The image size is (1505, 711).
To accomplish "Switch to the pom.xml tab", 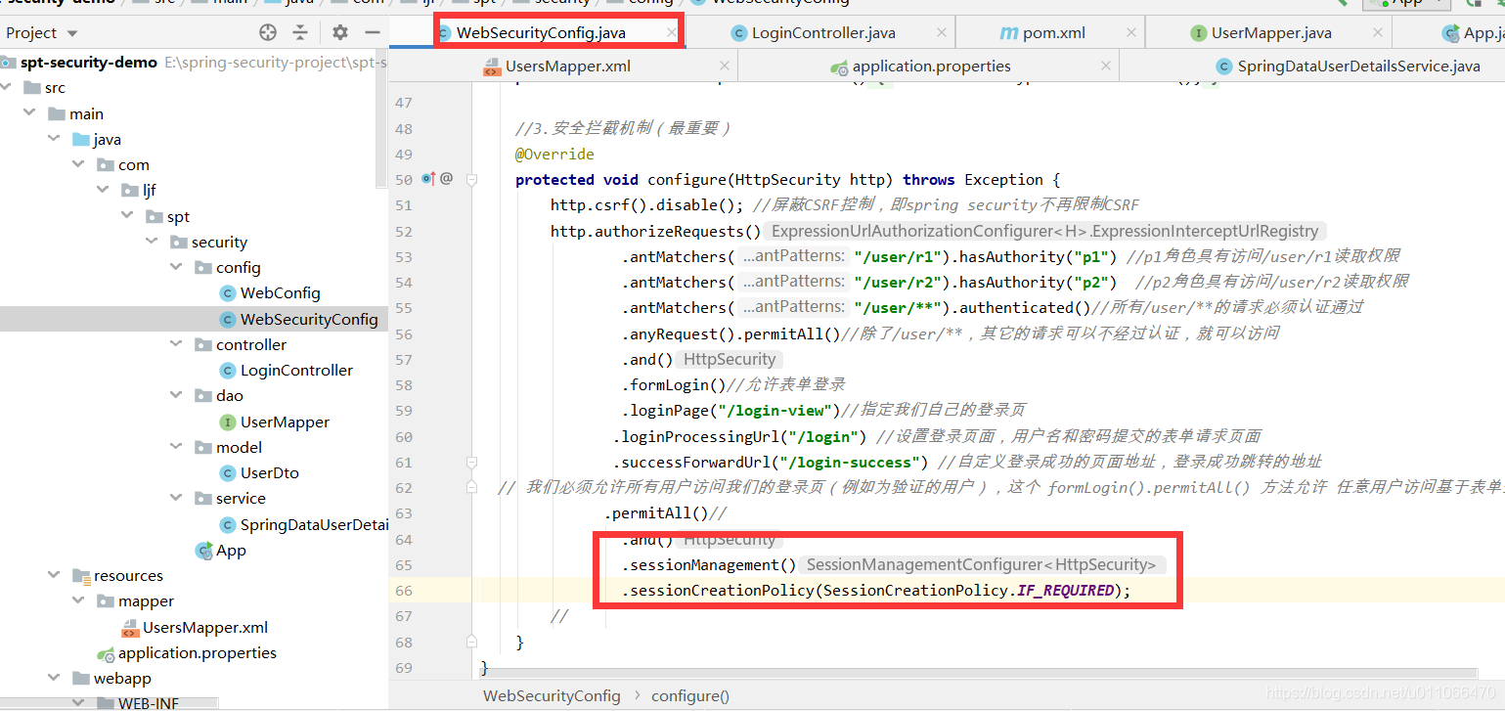I will coord(1050,32).
